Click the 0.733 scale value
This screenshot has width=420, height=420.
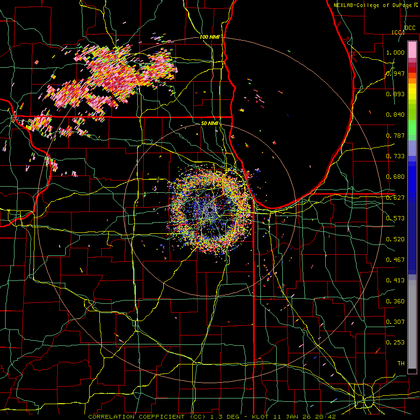click(395, 156)
